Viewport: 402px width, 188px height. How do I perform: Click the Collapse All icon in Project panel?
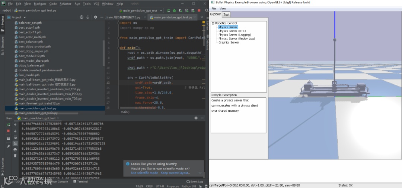(x=88, y=17)
